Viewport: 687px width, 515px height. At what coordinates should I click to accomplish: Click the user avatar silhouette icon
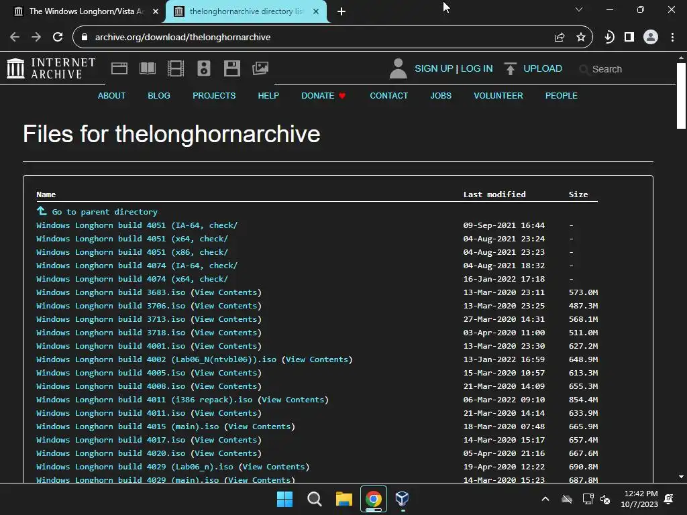click(398, 69)
